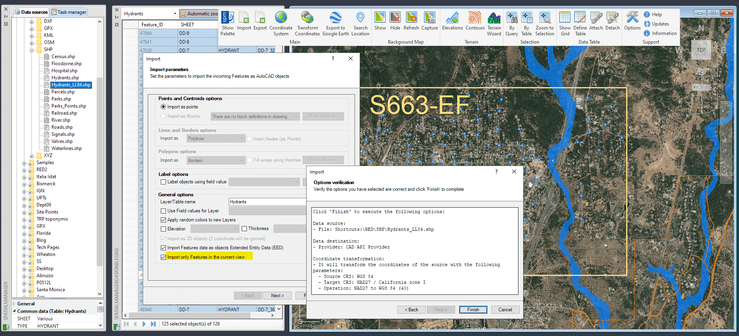Switch to the Task manager tab
This screenshot has width=739, height=336.
click(69, 12)
